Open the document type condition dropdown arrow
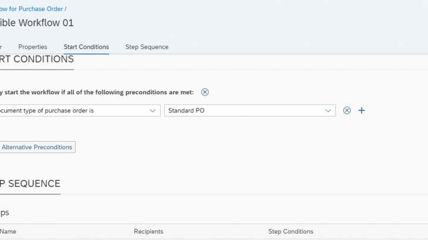 click(x=152, y=111)
